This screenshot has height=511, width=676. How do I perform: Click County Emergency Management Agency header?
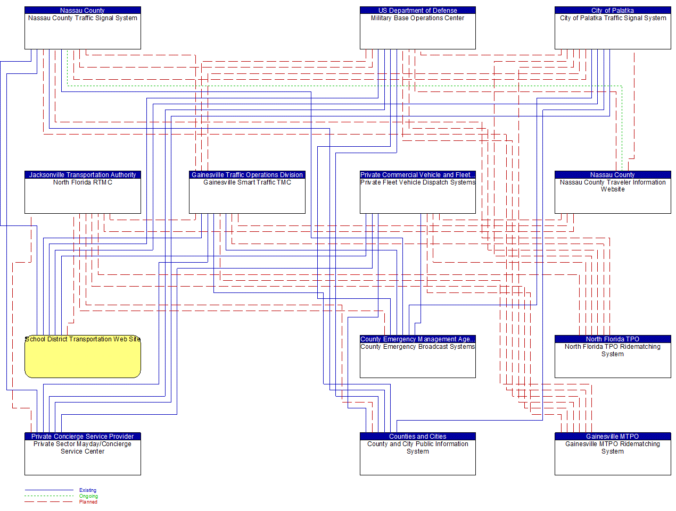click(417, 339)
